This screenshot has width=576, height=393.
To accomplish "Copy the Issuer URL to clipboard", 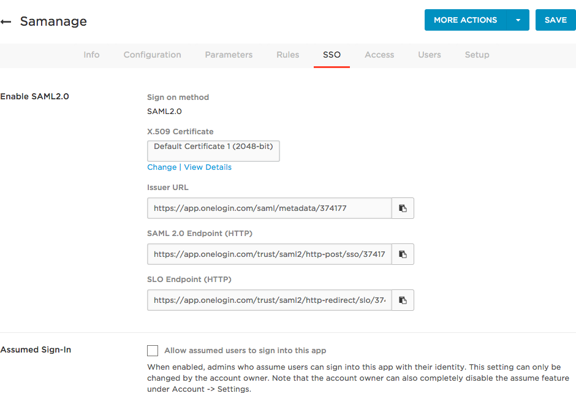I will pos(403,208).
